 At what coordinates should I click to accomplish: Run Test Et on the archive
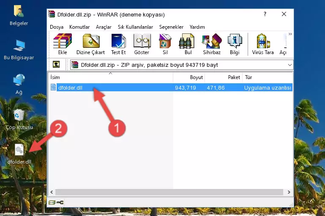click(118, 44)
